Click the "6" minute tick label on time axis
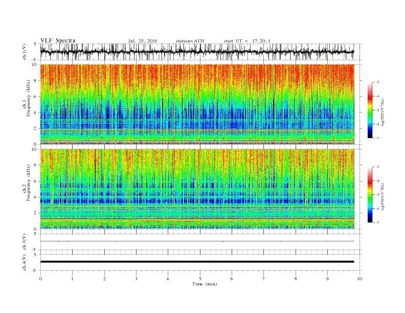The image size is (405, 313). click(232, 279)
